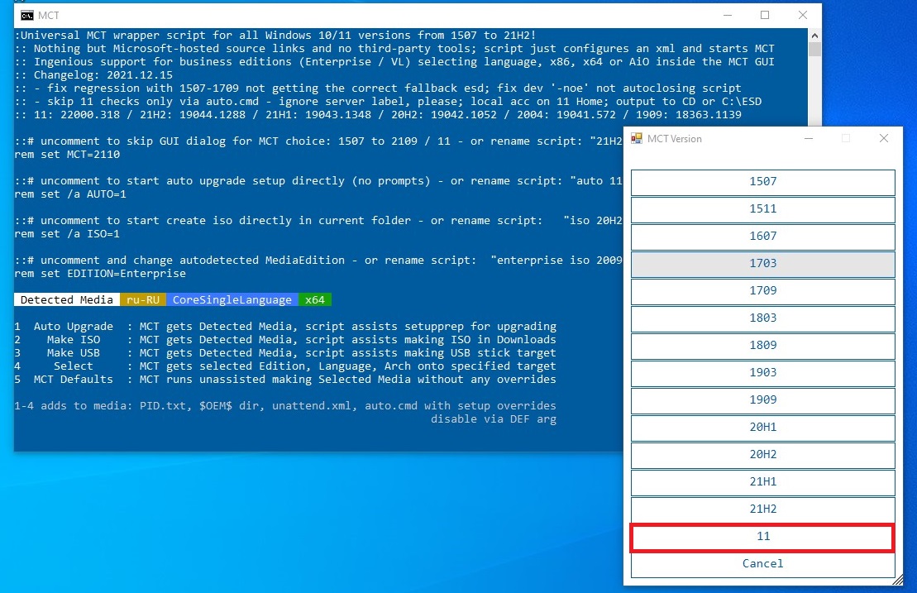917x593 pixels.
Task: Click the 20H2 version button
Action: pos(762,455)
